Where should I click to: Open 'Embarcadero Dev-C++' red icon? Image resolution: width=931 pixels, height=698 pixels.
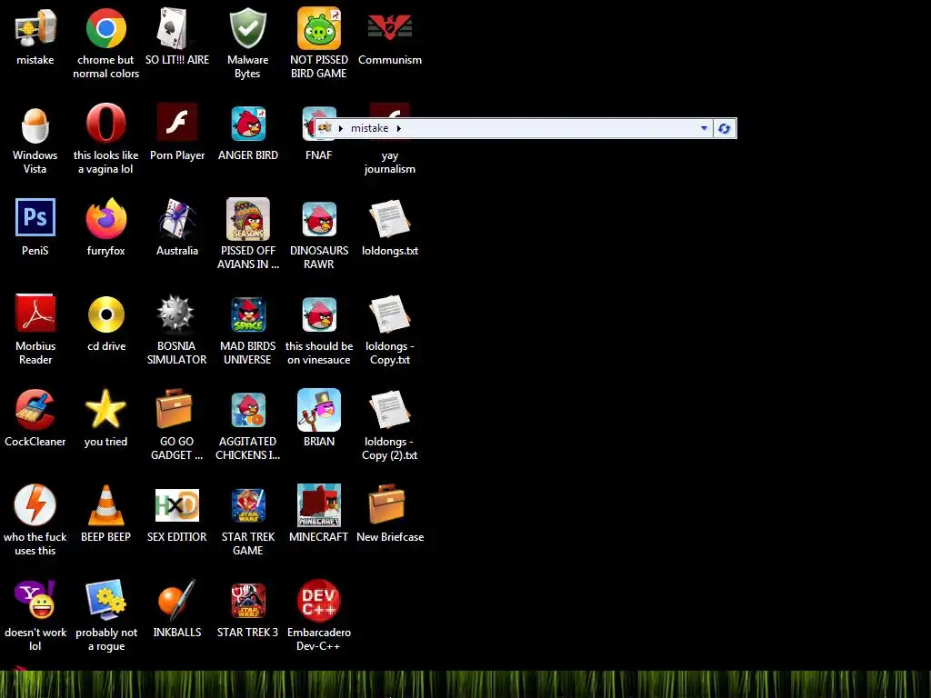(319, 601)
